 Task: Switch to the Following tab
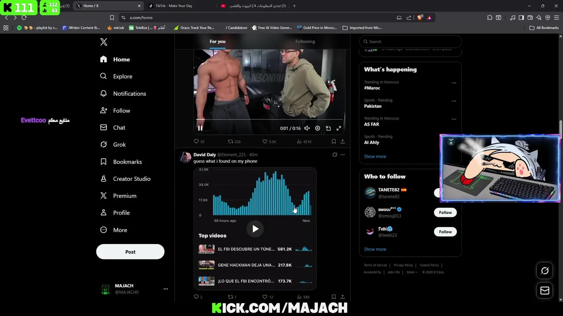[305, 41]
